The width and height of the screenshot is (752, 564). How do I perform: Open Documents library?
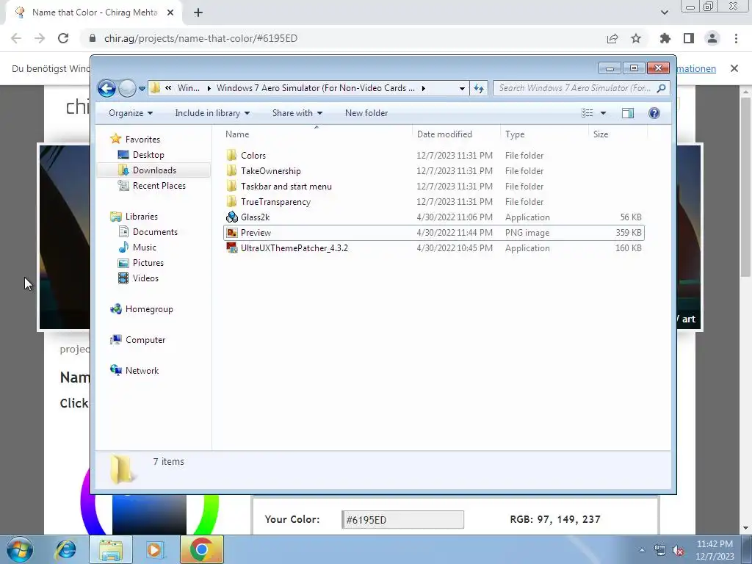155,232
